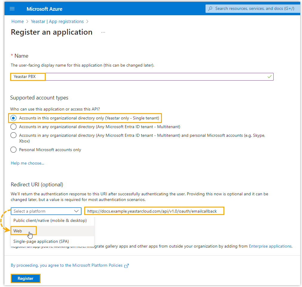Image resolution: width=302 pixels, height=287 pixels.
Task: Click the Microsoft Azure logo text
Action: (44, 9)
